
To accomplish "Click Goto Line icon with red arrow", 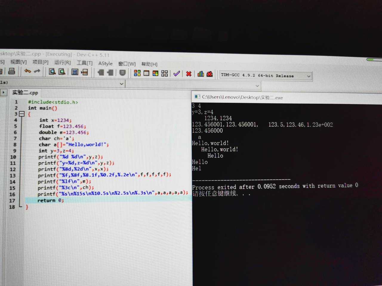I will point(85,72).
